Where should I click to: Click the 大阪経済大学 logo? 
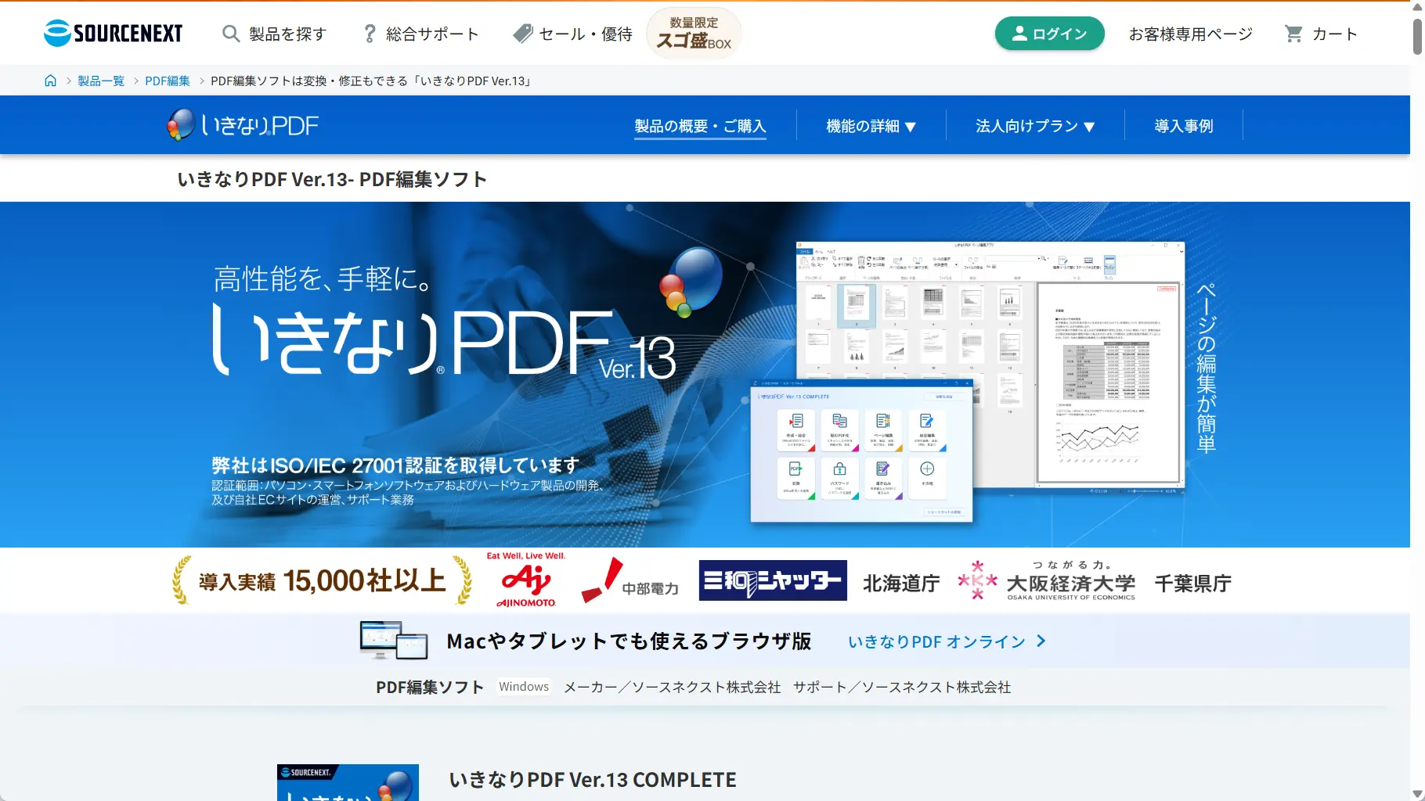[x=1047, y=580]
